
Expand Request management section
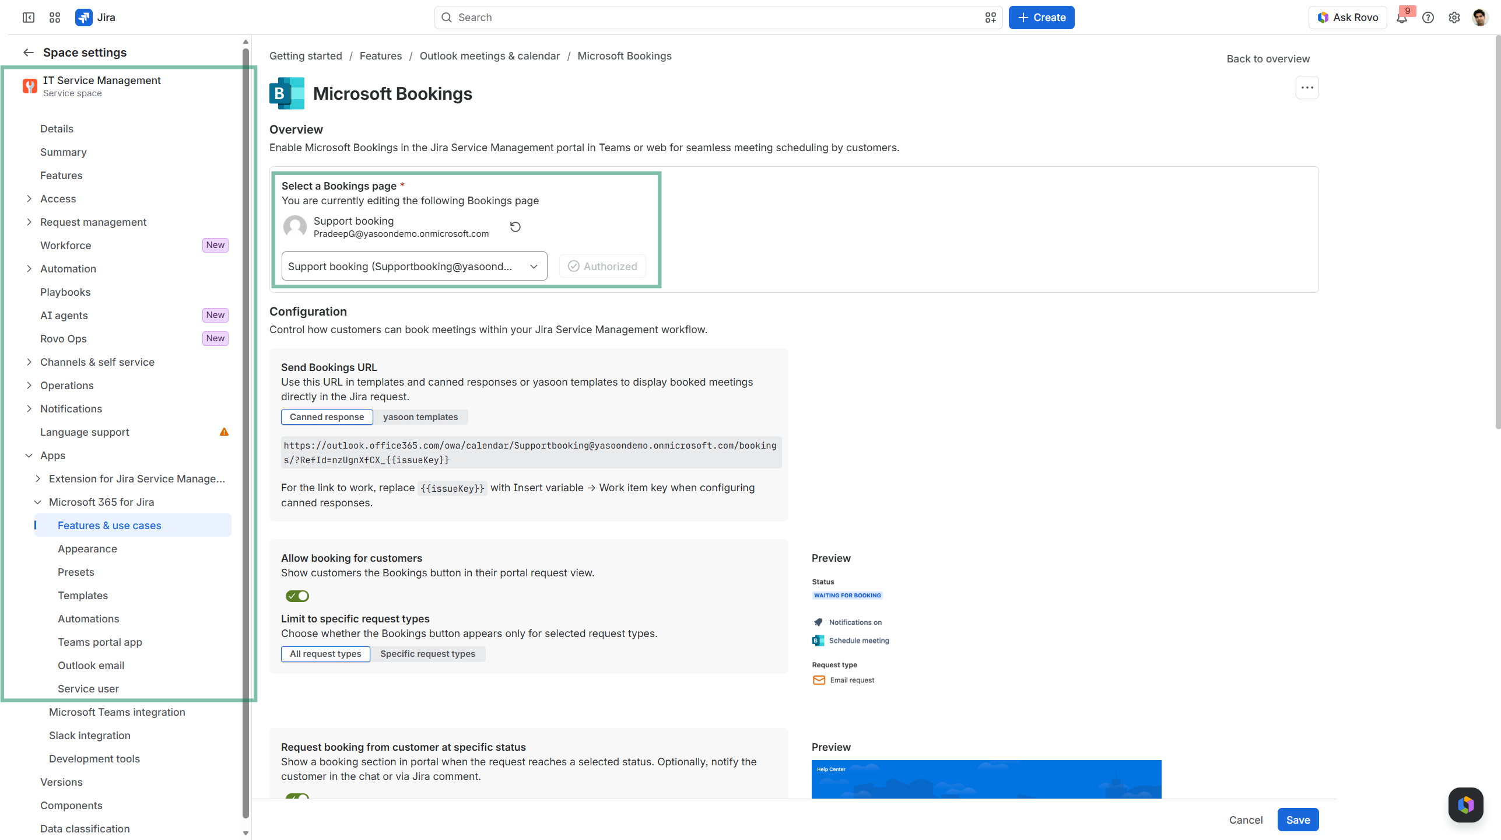[29, 222]
